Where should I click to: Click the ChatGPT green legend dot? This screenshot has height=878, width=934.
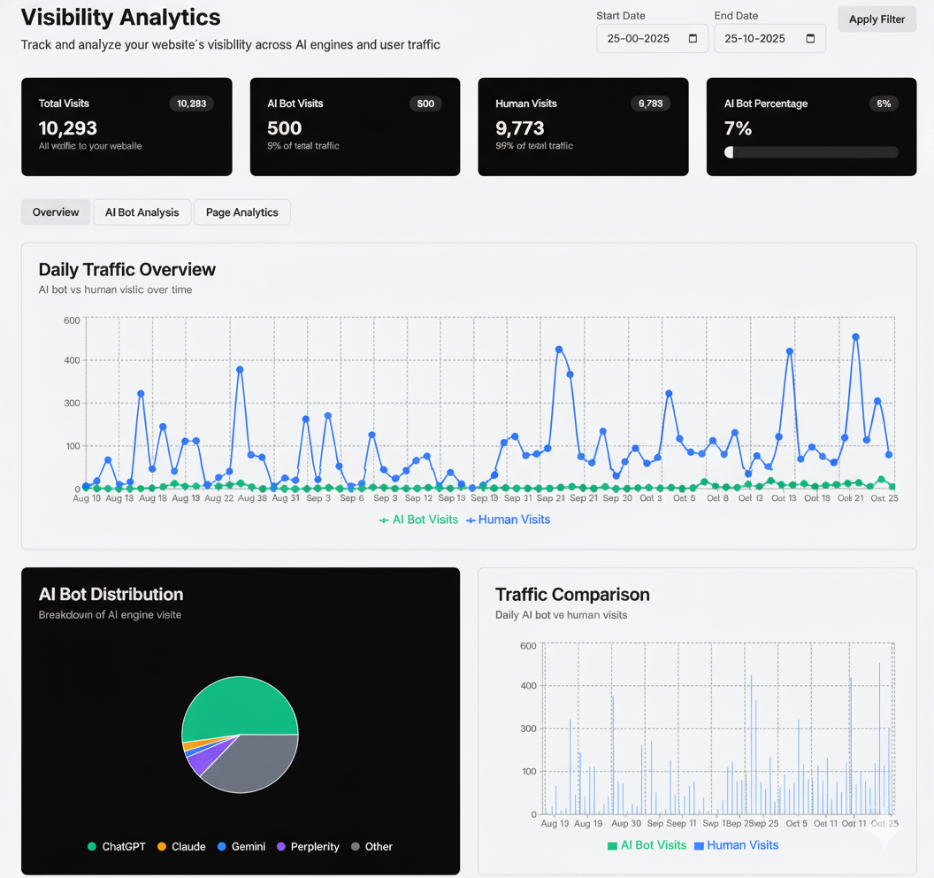click(91, 847)
